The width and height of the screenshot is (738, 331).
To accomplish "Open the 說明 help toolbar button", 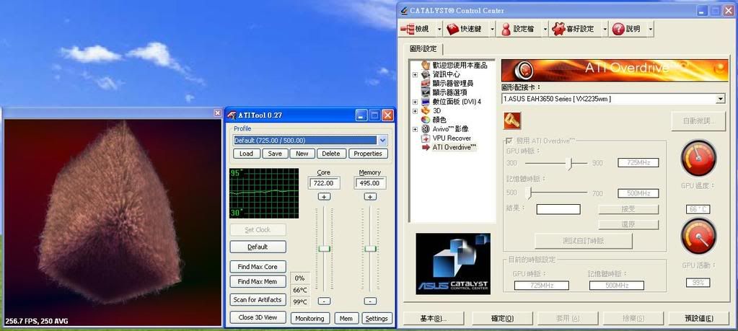I will 626,29.
